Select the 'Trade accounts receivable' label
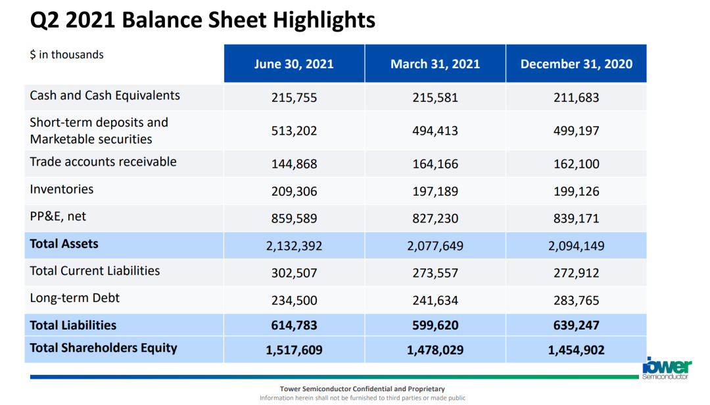Viewport: 710px width, 405px height. click(x=103, y=162)
